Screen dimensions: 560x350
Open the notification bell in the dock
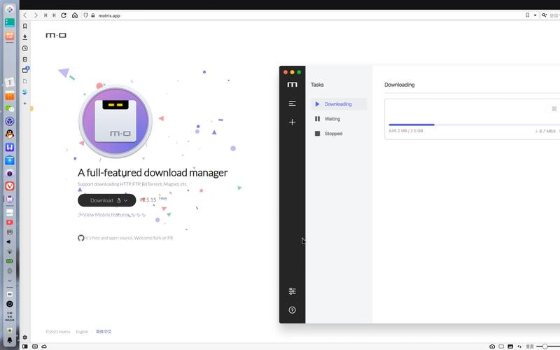tap(10, 340)
